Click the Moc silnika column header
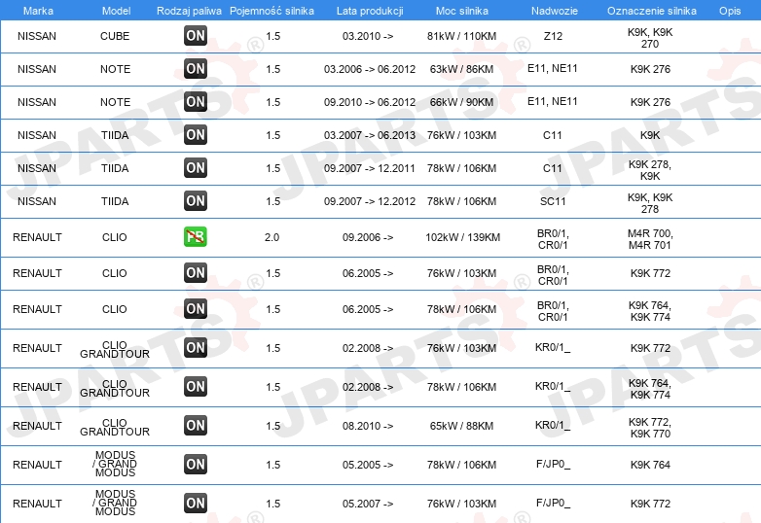The width and height of the screenshot is (761, 523). tap(462, 11)
